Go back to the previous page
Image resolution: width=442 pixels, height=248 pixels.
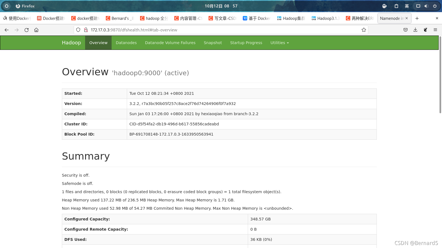[7, 30]
